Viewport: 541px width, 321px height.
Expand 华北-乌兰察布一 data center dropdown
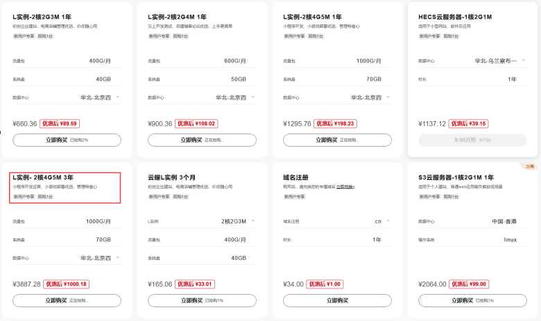(x=499, y=61)
